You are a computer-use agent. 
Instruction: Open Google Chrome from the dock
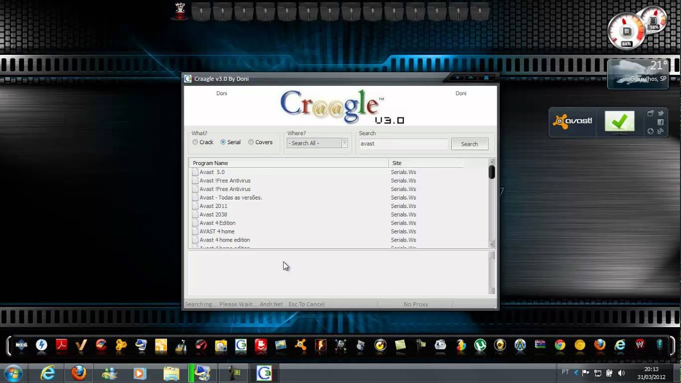(x=560, y=345)
